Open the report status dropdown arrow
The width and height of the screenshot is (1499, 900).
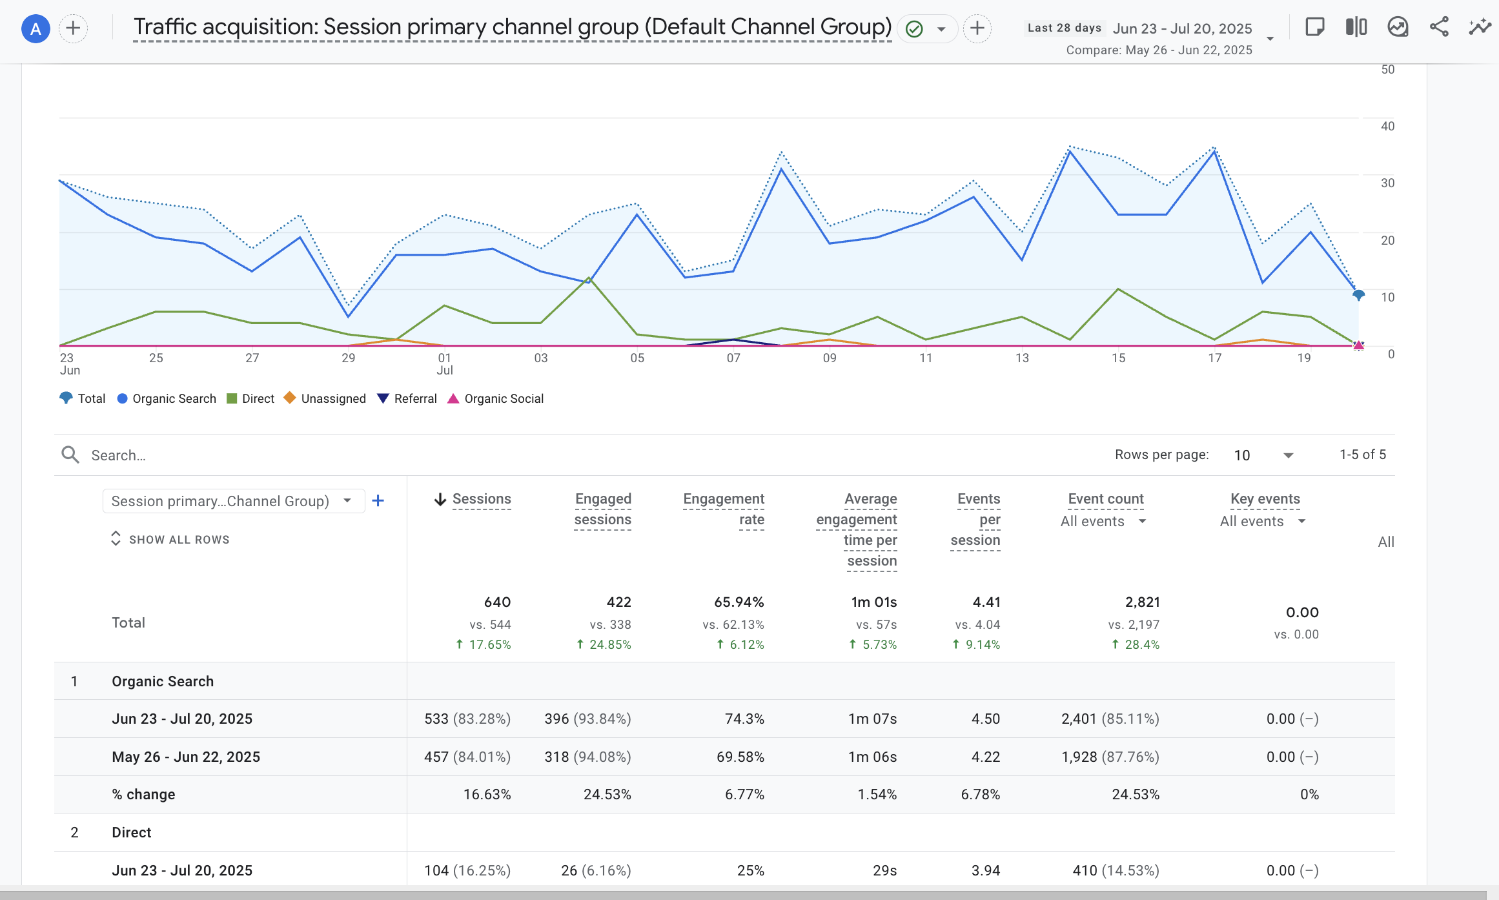[x=941, y=29]
